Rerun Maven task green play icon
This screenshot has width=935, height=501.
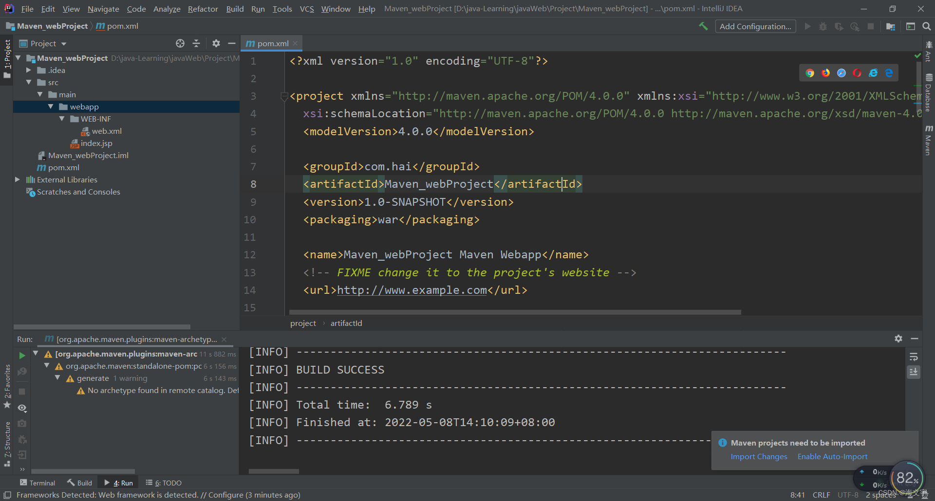22,356
